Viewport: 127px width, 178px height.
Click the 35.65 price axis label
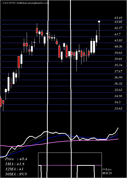pos(118,90)
